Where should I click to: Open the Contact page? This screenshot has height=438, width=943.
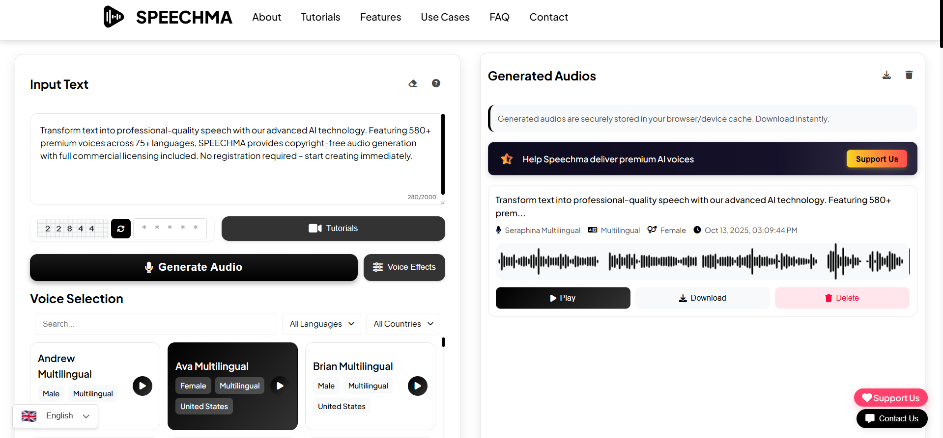coord(548,17)
